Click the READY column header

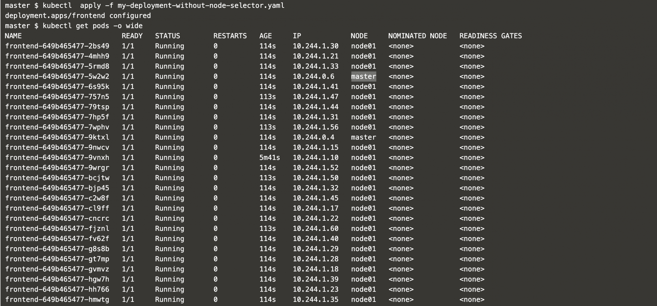click(132, 36)
